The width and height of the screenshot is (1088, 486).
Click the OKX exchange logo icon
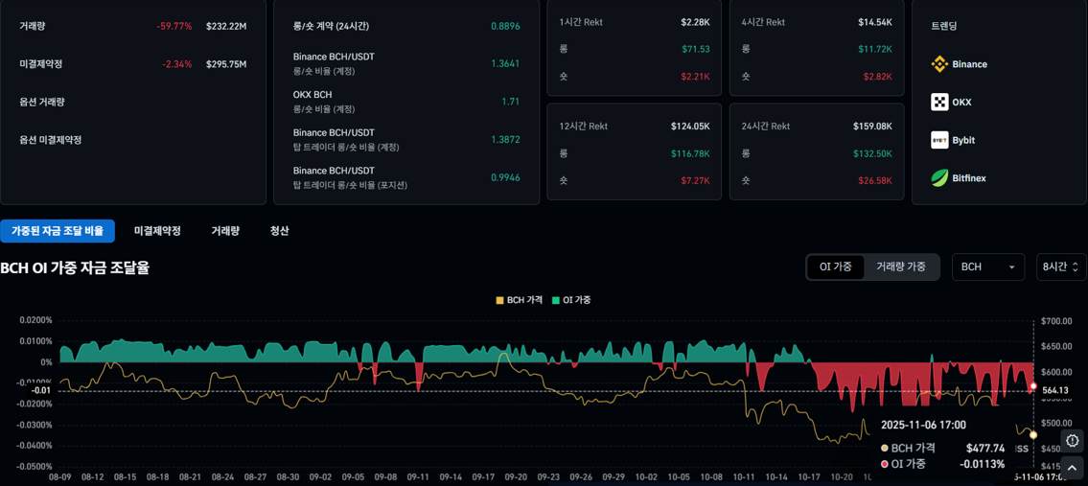coord(939,103)
